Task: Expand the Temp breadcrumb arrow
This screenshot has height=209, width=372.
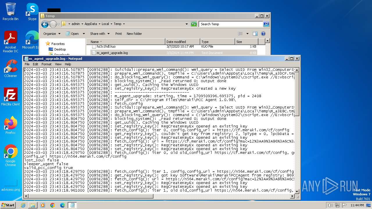Action: [124, 24]
